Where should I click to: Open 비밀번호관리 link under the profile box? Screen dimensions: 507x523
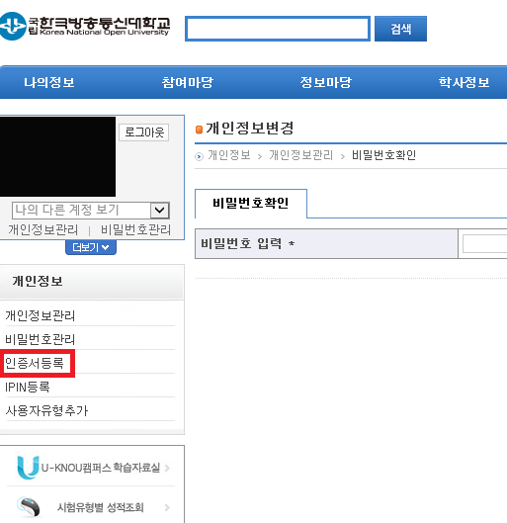pos(135,229)
